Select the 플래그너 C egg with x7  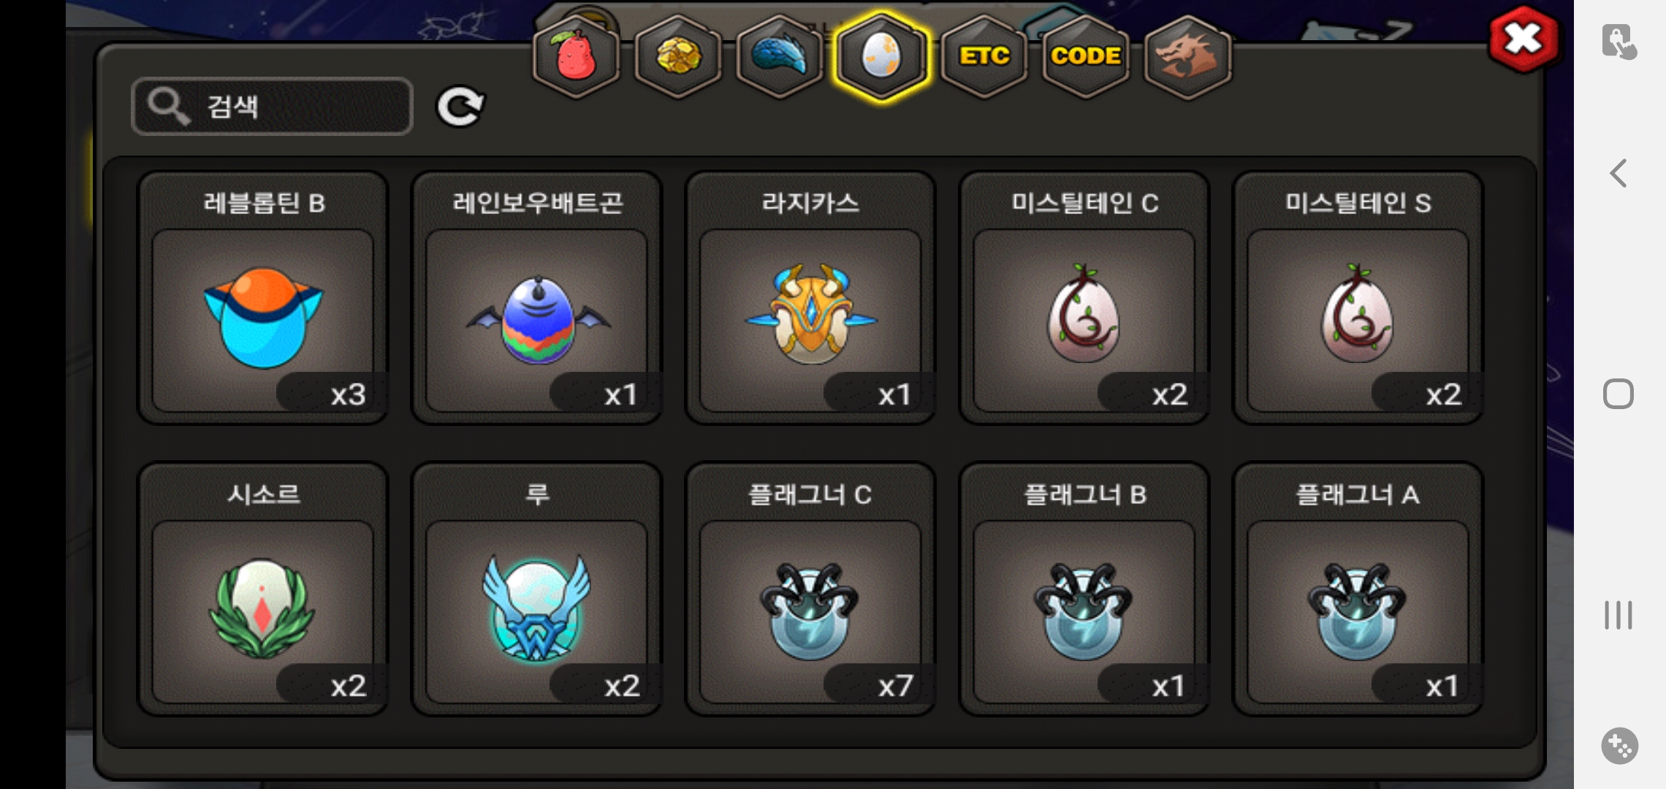pyautogui.click(x=810, y=589)
